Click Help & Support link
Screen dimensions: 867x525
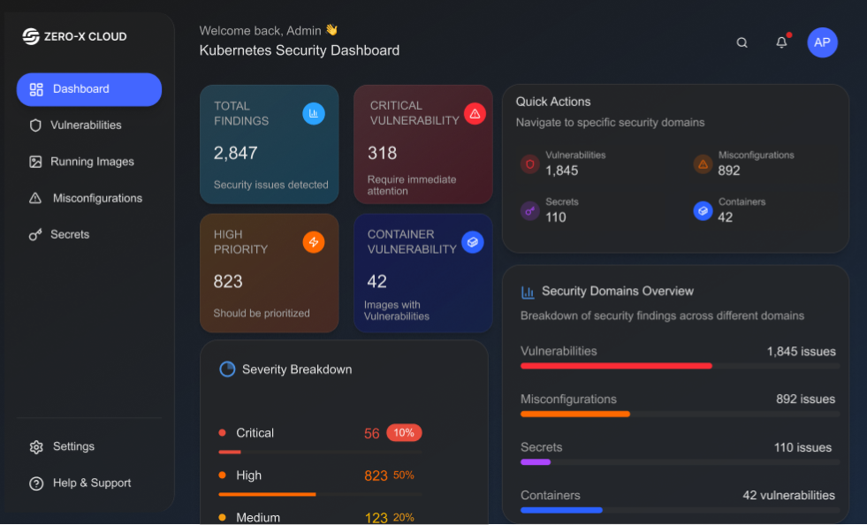pyautogui.click(x=92, y=483)
